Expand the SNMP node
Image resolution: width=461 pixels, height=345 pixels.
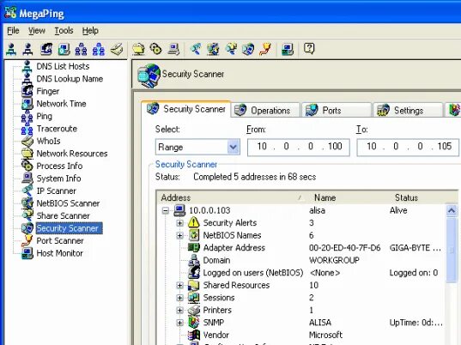pos(180,323)
